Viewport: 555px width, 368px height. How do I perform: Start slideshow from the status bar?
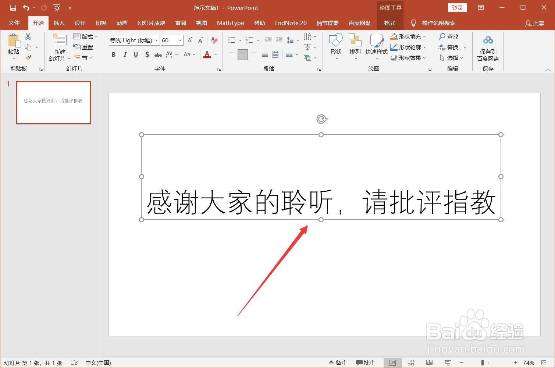coord(448,363)
